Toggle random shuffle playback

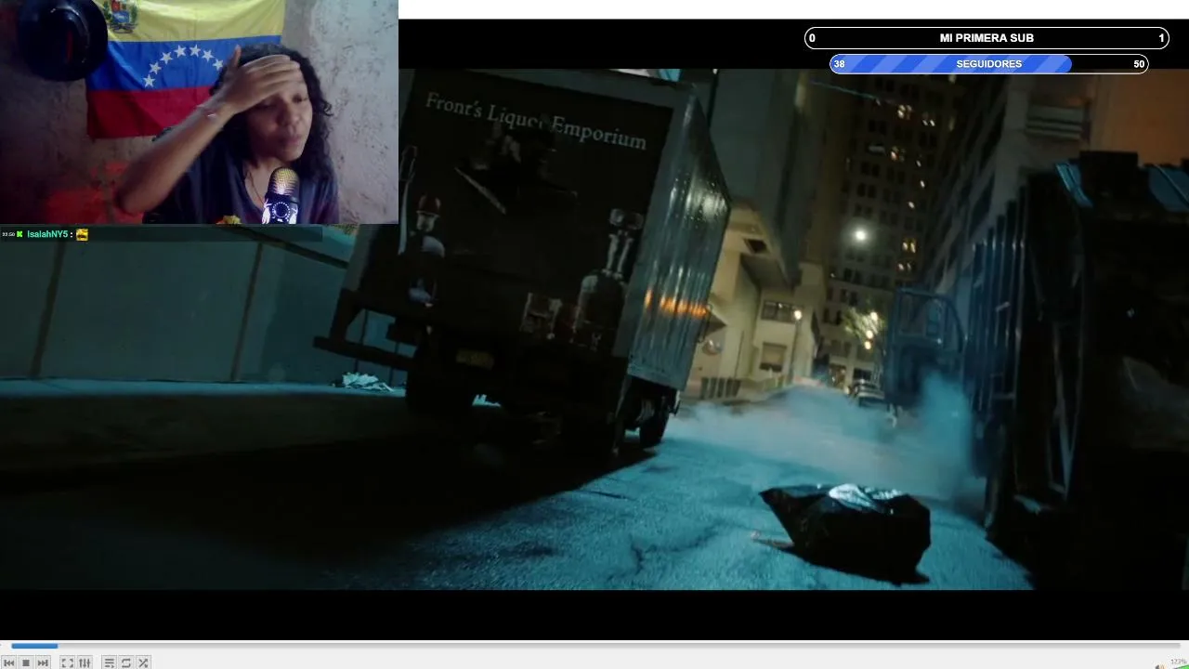click(143, 662)
